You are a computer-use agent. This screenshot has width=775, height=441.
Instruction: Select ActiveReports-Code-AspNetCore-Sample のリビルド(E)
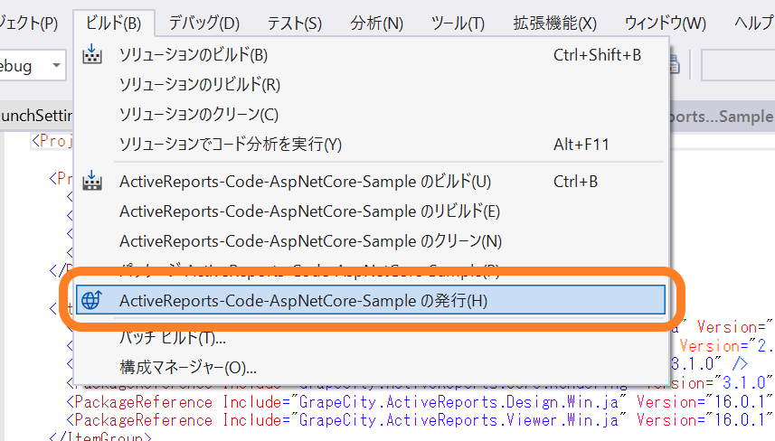point(371,211)
